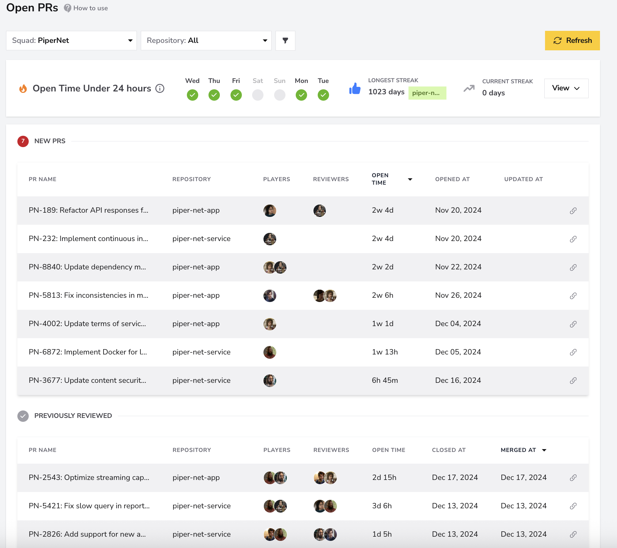The image size is (617, 548).
Task: Click the PLAYERS column header in Previously Reviewed
Action: click(277, 450)
